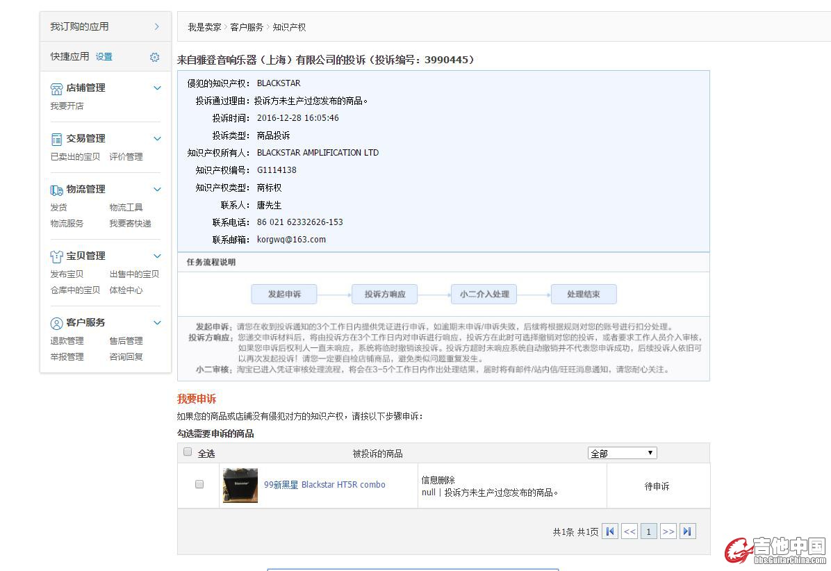
Task: Go to previous page << button
Action: tap(630, 531)
